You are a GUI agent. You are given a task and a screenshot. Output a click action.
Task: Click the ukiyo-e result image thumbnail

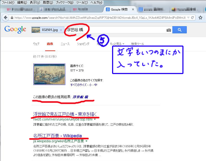pos(49,74)
